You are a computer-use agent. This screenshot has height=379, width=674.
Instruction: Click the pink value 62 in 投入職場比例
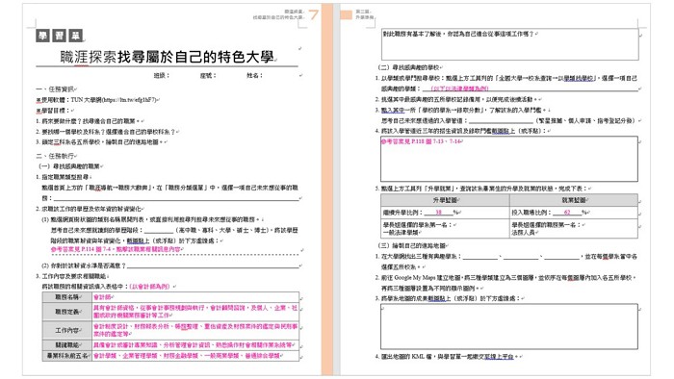(567, 212)
